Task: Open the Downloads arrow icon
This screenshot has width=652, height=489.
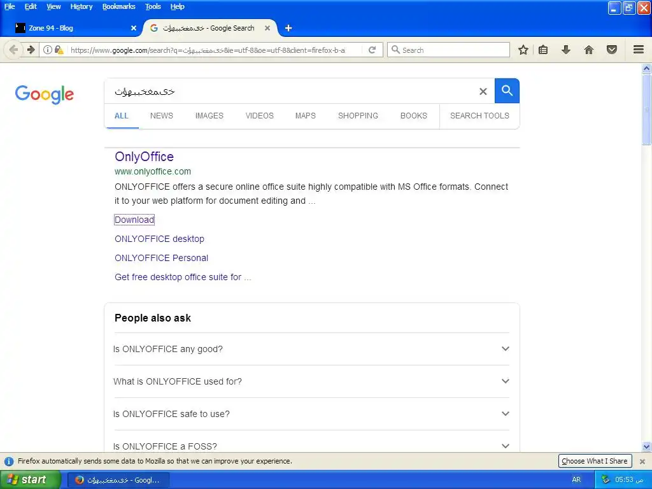Action: click(x=565, y=50)
